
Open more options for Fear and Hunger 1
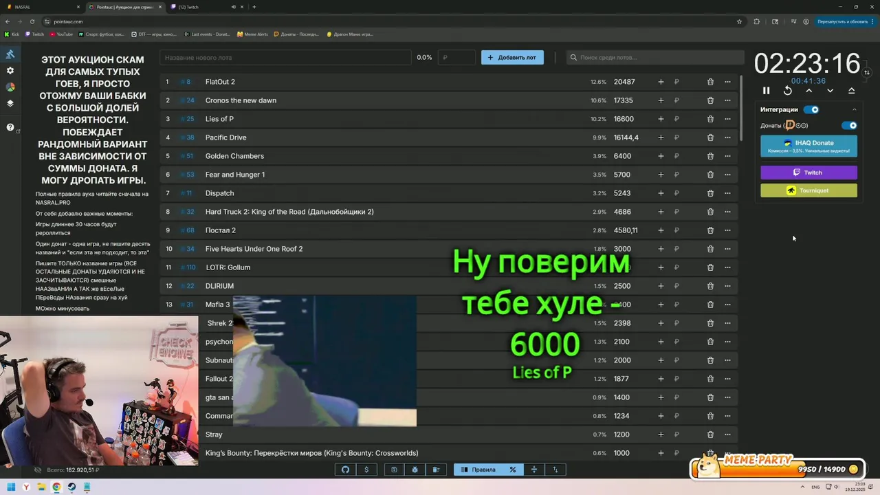pyautogui.click(x=727, y=175)
